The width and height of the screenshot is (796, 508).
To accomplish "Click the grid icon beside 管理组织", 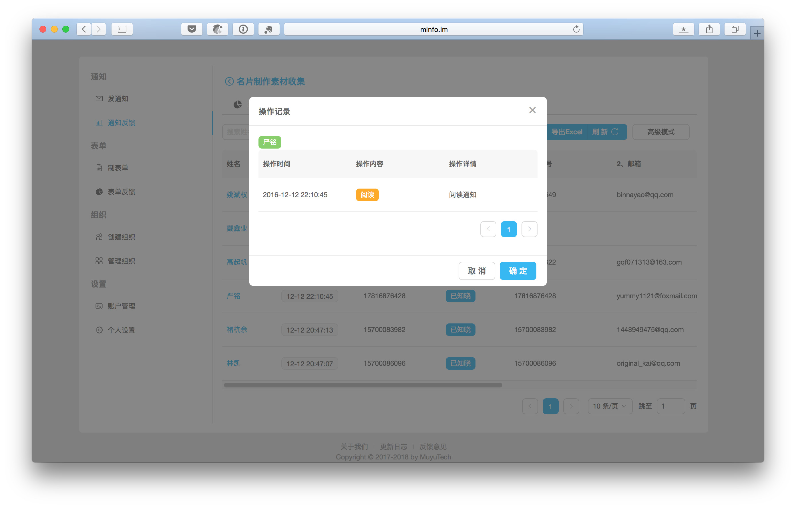I will (x=99, y=261).
